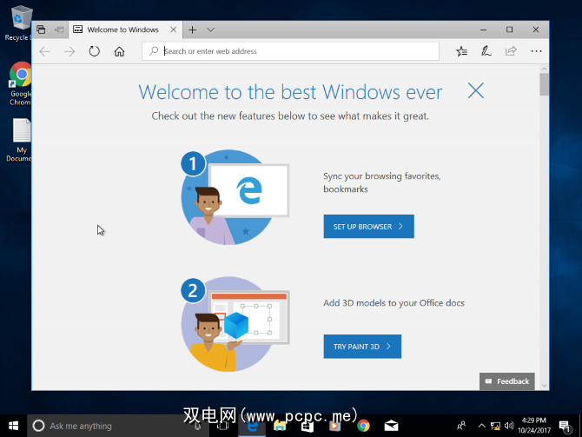Viewport: 582px width, 437px height.
Task: Show hidden system tray icons
Action: click(481, 426)
